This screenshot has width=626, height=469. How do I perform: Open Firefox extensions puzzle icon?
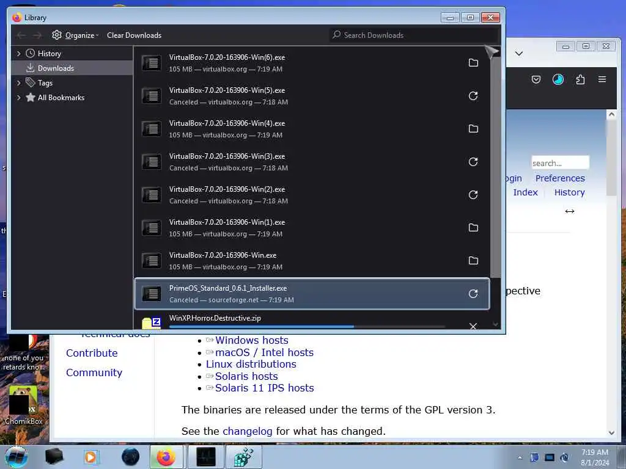coord(580,79)
